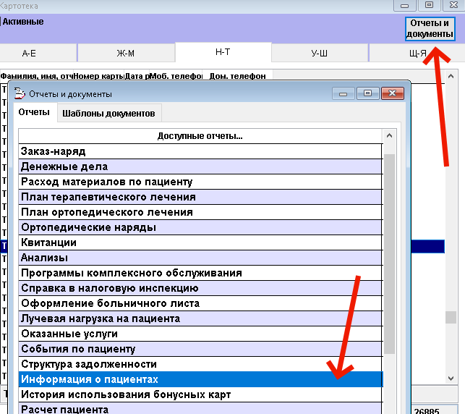Select 'Расход материалов по пациенту' report
This screenshot has width=465, height=414.
tap(199, 182)
